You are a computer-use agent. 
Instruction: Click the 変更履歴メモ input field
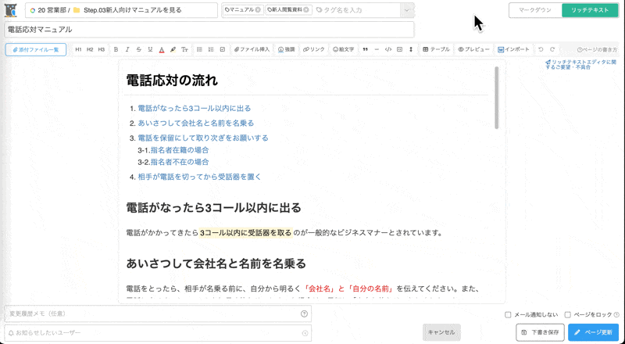coord(152,314)
